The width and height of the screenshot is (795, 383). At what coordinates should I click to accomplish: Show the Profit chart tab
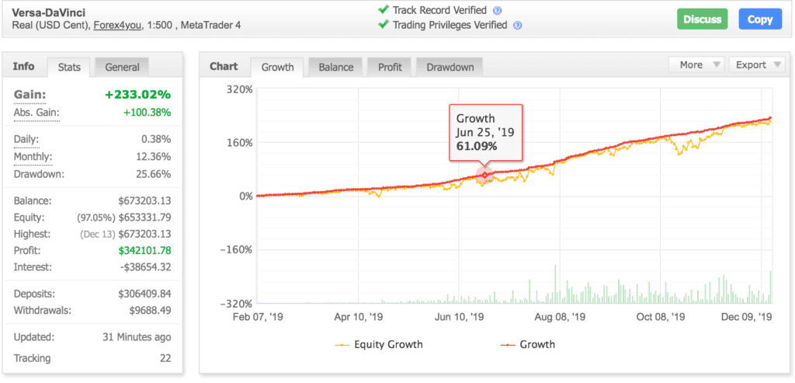pos(390,68)
